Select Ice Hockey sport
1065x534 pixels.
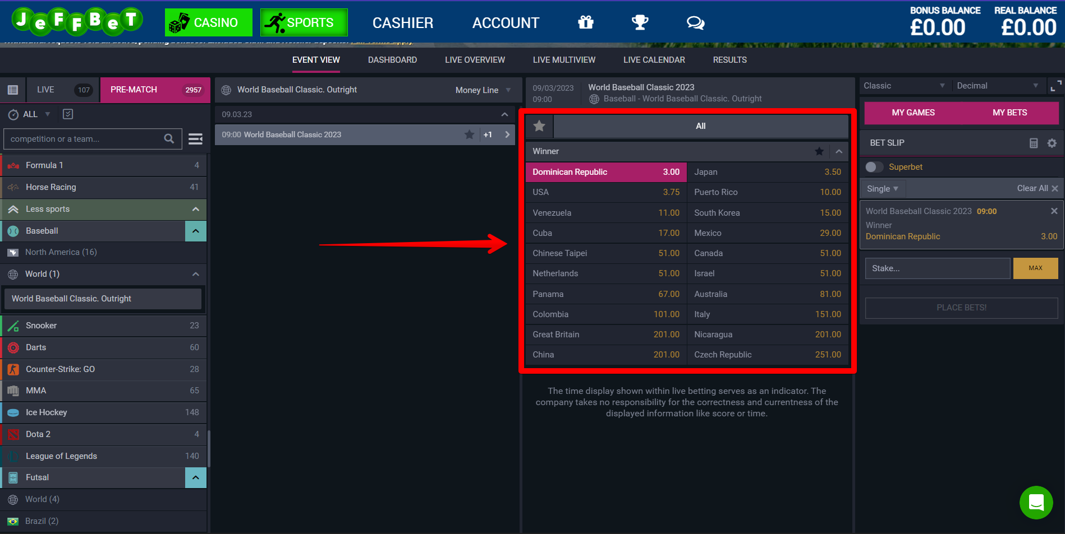pyautogui.click(x=104, y=412)
